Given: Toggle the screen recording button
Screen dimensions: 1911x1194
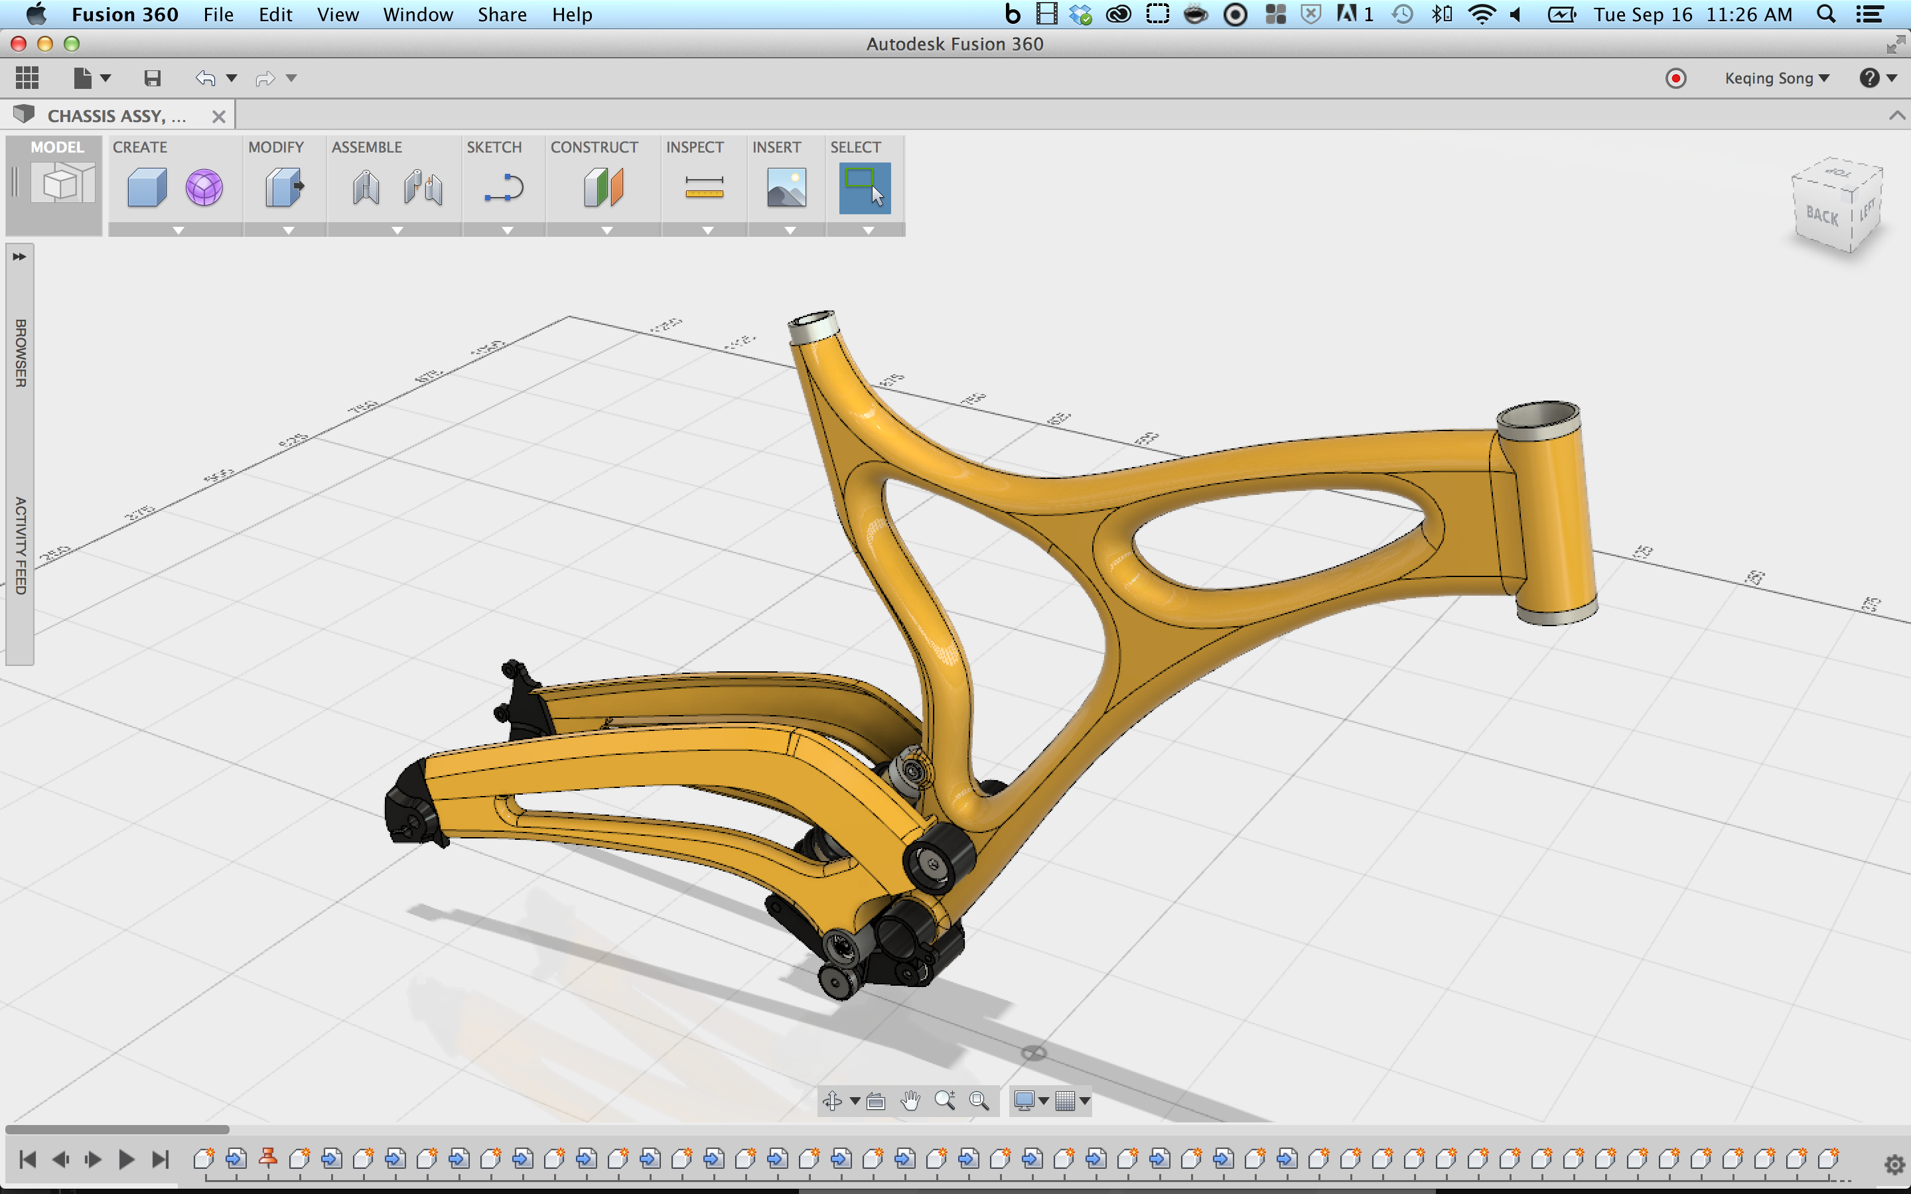Looking at the screenshot, I should click(1675, 78).
